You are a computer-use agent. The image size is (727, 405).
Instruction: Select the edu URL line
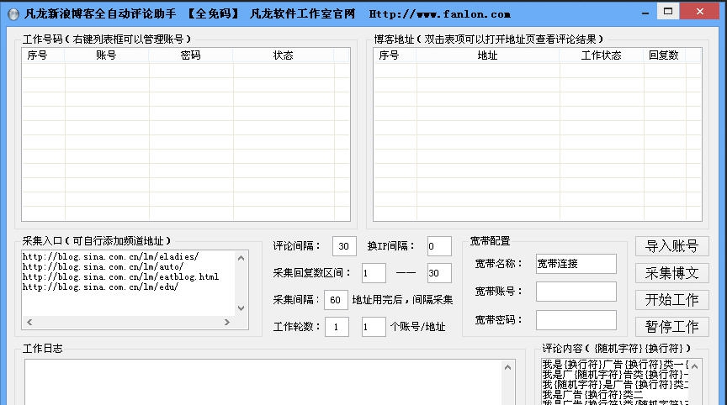point(100,287)
